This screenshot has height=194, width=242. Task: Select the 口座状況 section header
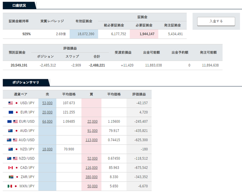[18, 5]
